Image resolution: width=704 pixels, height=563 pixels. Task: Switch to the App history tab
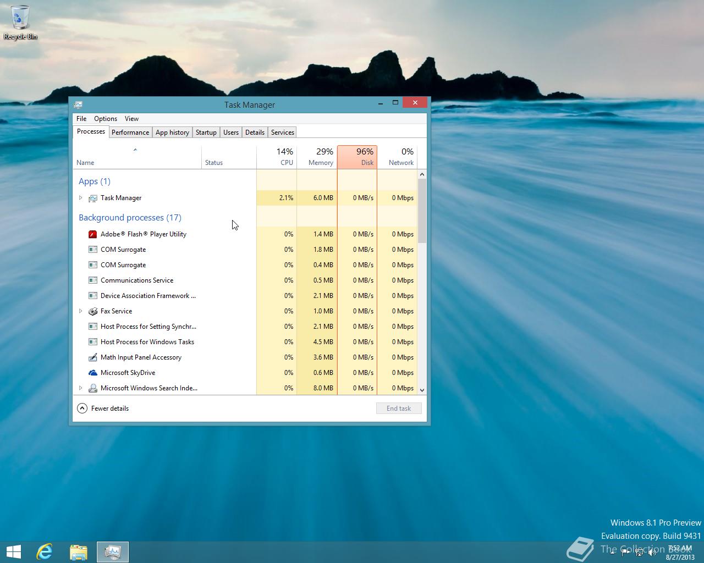tap(172, 133)
